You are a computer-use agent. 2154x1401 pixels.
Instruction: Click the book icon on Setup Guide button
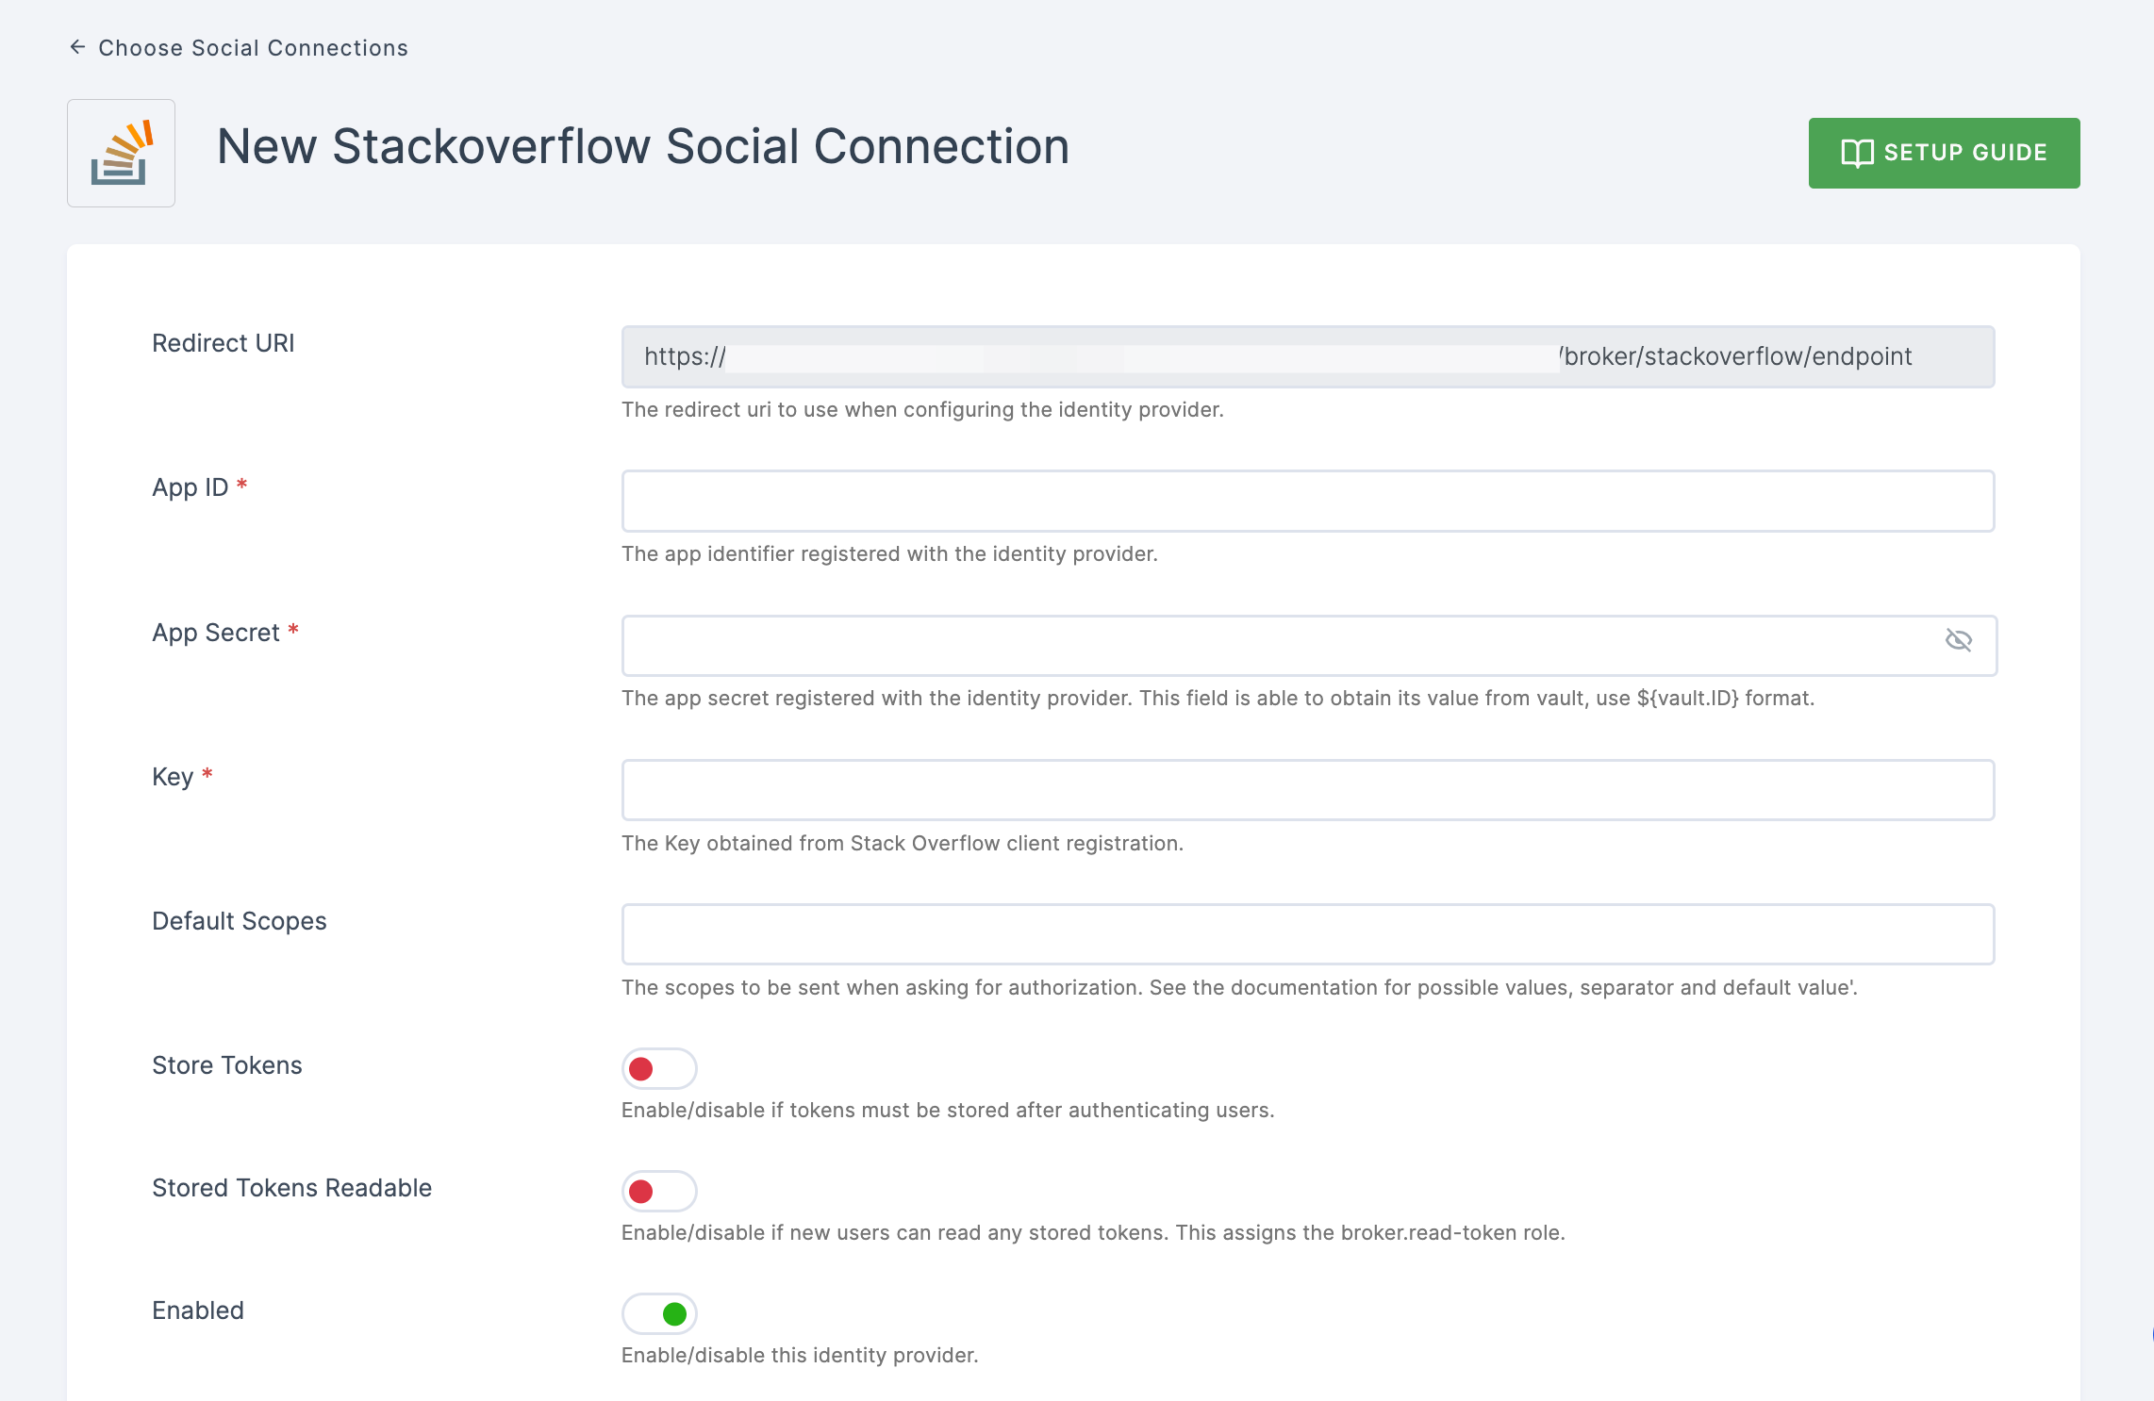1857,153
